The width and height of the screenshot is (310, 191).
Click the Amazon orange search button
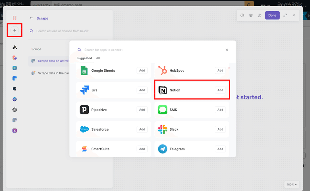[x=249, y=4]
